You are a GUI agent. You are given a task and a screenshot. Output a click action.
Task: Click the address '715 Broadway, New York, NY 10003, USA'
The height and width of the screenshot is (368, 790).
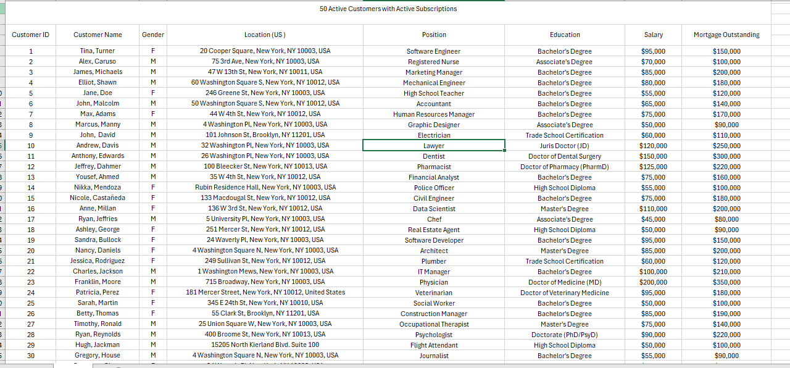[x=265, y=282]
